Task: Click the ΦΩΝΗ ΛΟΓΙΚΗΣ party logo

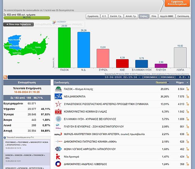Action: click(x=58, y=149)
